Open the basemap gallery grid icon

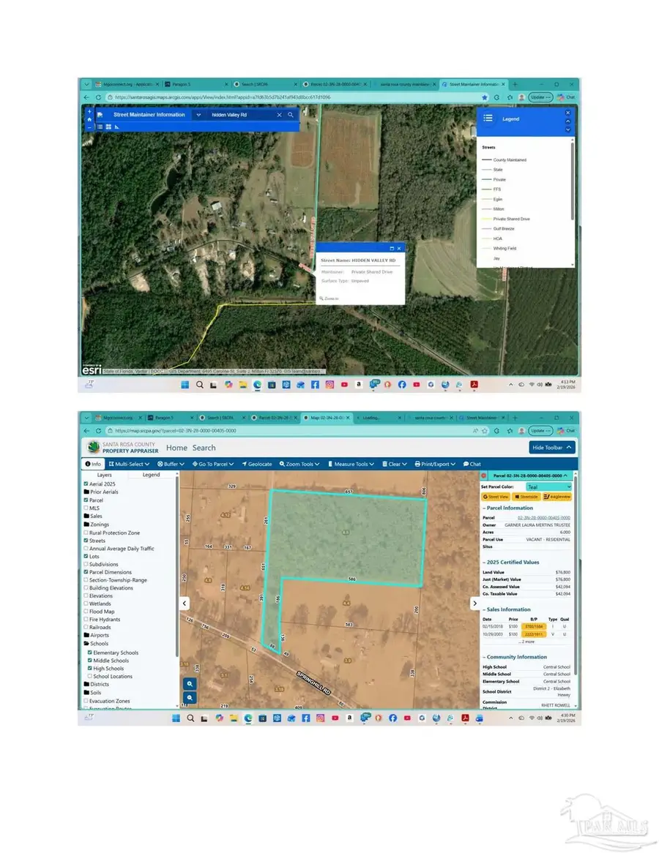pyautogui.click(x=108, y=127)
